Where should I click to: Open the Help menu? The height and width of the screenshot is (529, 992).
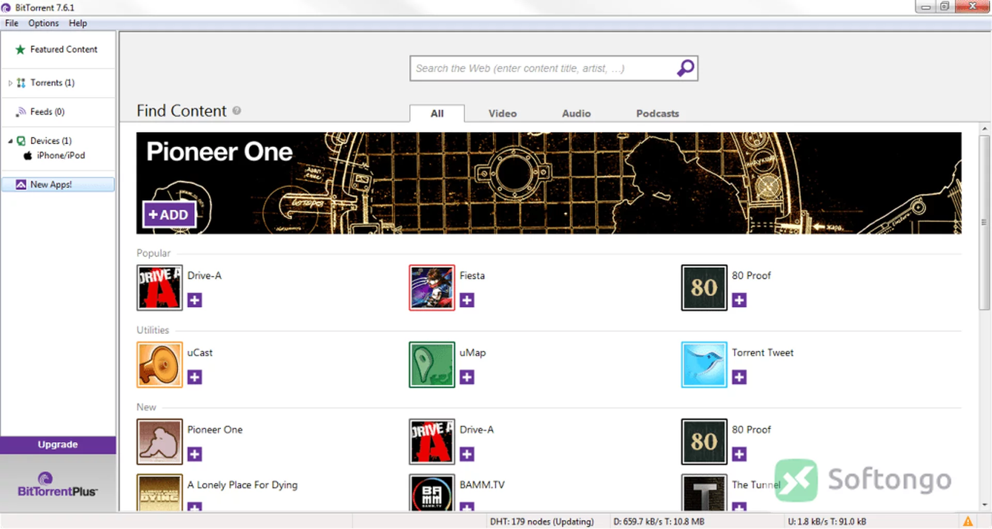78,23
